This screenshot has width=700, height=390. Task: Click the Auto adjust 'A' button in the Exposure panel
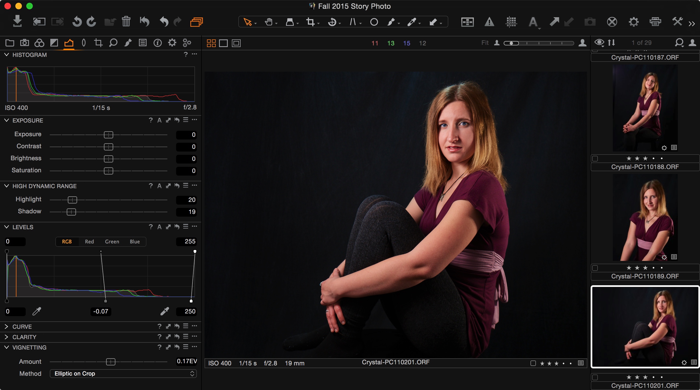(x=159, y=120)
